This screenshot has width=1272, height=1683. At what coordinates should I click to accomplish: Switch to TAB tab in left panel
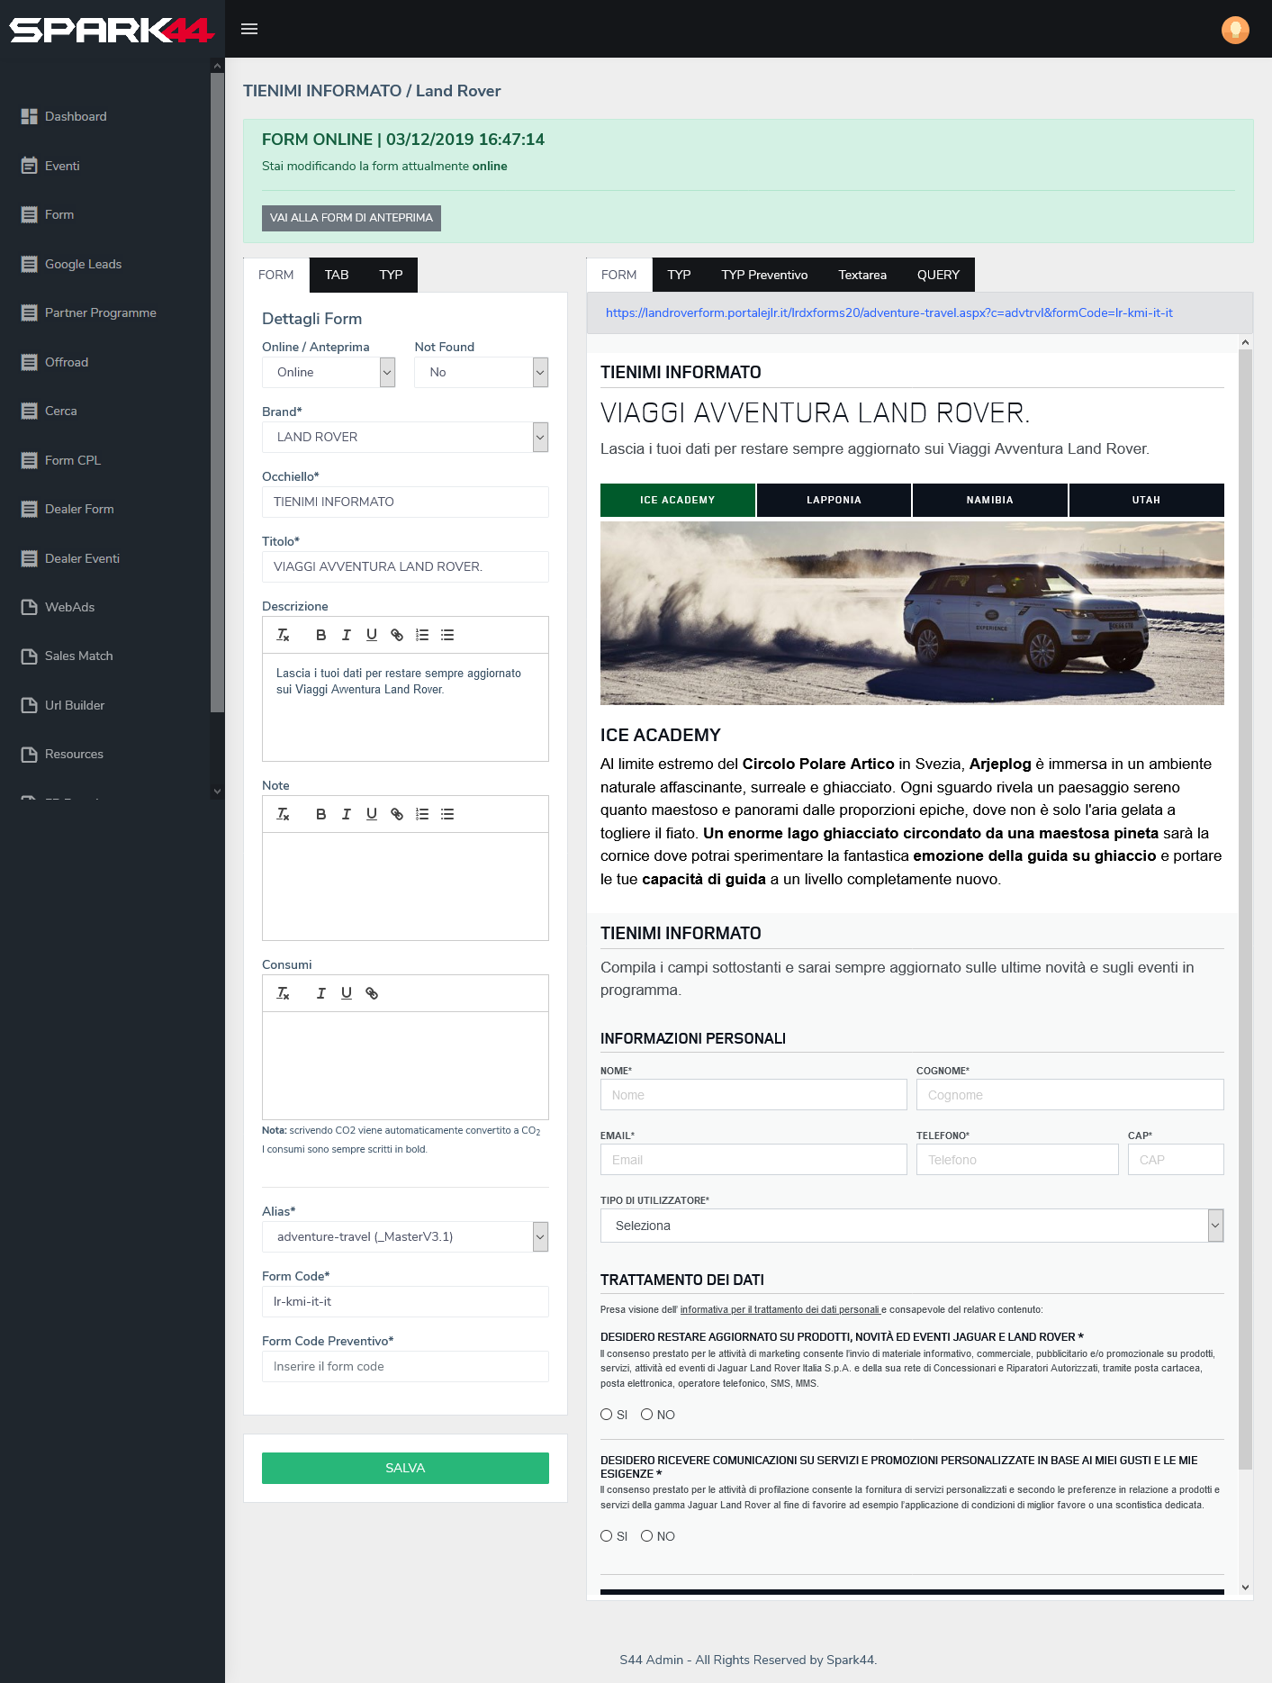pyautogui.click(x=337, y=275)
